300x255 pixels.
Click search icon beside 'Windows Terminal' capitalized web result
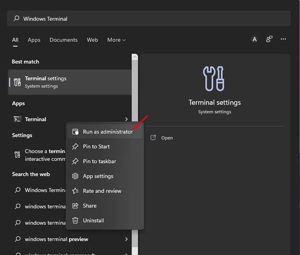(x=17, y=190)
